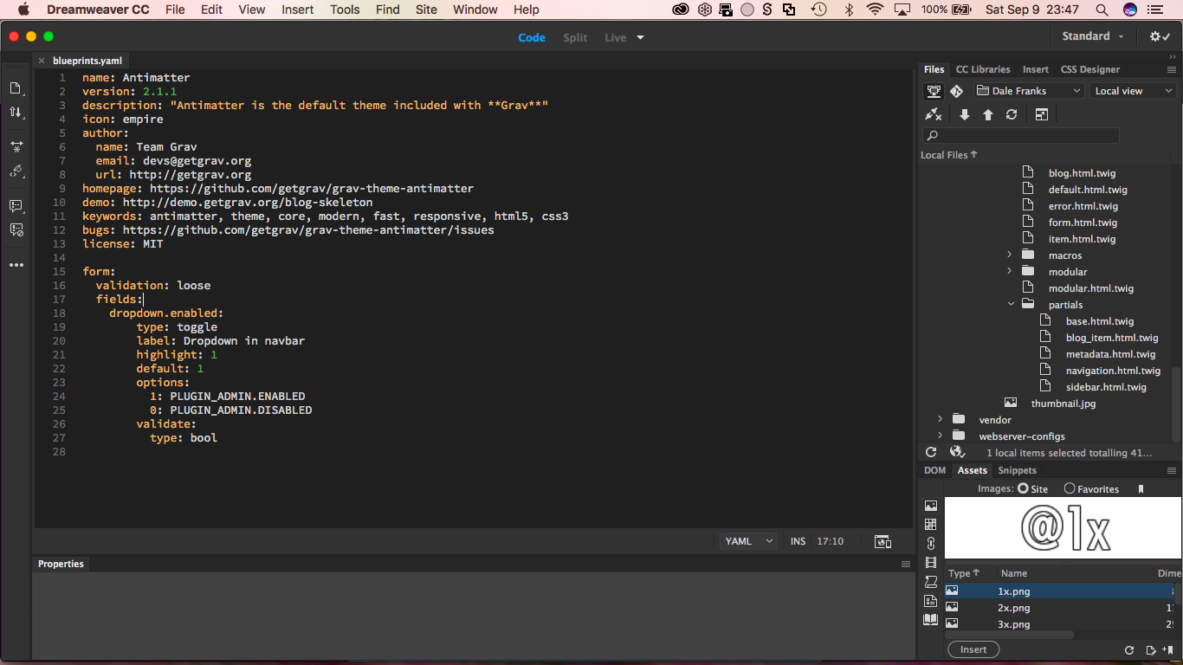The image size is (1183, 665).
Task: Click the Put files up-arrow icon
Action: click(x=987, y=114)
